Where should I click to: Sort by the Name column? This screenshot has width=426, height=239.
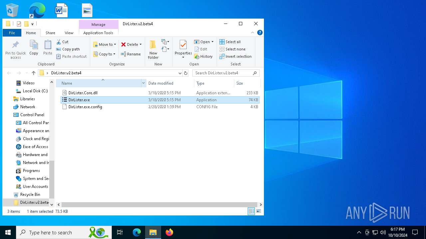coord(99,83)
